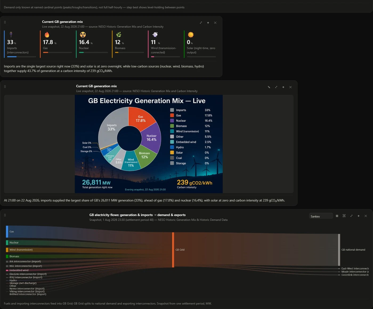This screenshot has height=309, width=373.
Task: Click the Nuclear 16.4% progress bar
Action: coord(94,52)
